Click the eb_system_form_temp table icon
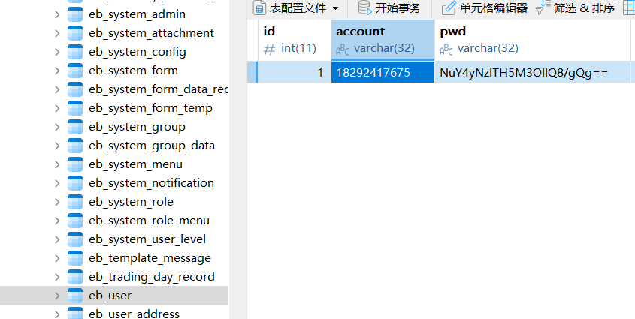This screenshot has width=635, height=319. pyautogui.click(x=75, y=108)
